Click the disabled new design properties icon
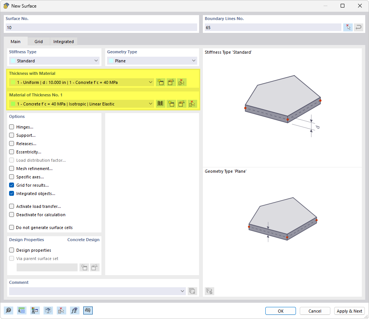This screenshot has width=369, height=319. coord(84,267)
